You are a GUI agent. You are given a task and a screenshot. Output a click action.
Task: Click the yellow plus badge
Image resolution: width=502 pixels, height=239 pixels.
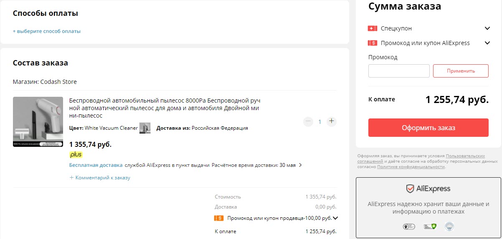click(76, 155)
